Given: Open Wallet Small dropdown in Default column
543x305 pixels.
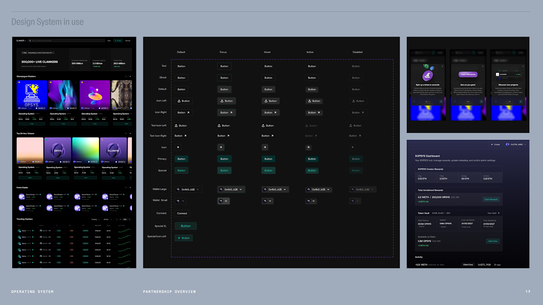Looking at the screenshot, I should pos(181,201).
